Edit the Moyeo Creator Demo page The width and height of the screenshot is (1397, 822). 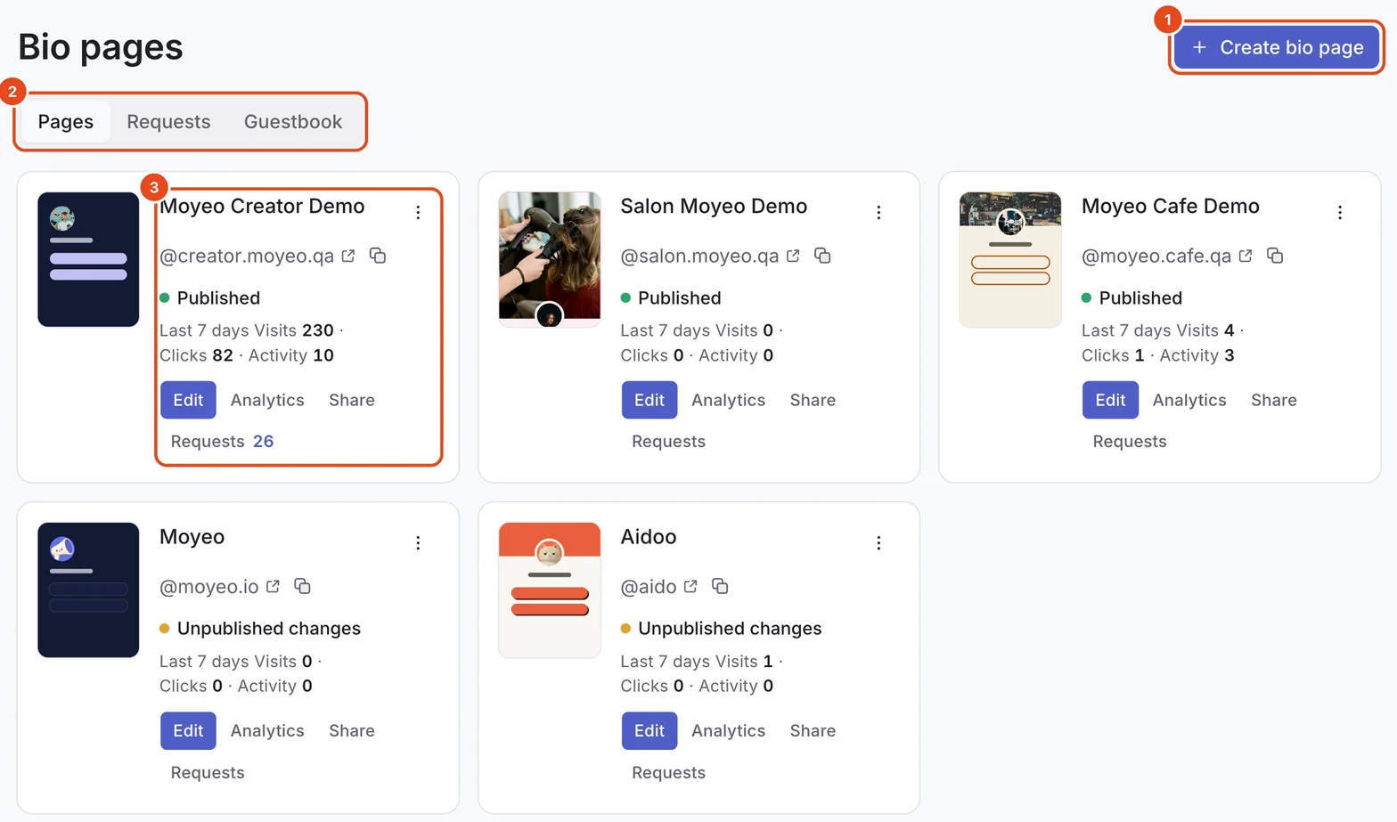188,400
